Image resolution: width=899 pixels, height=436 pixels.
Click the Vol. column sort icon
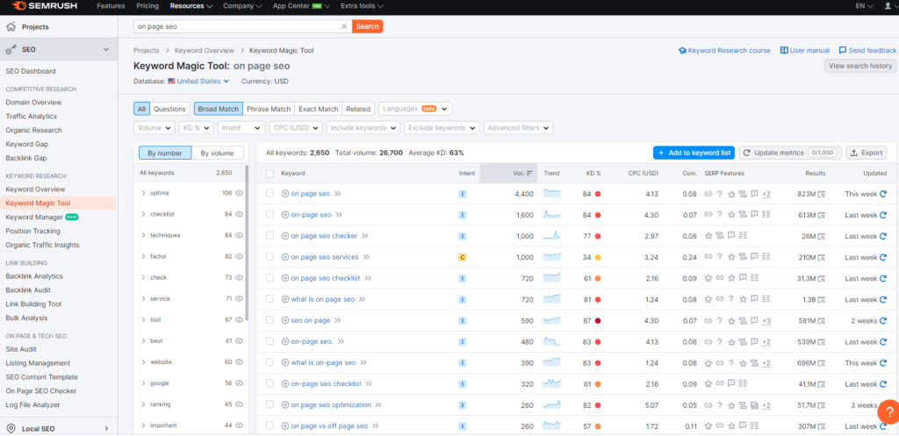(x=529, y=174)
